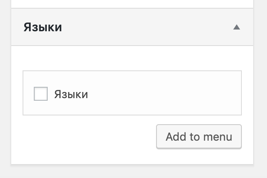The width and height of the screenshot is (267, 178).
Task: Select the Языки item in the list box
Action: pyautogui.click(x=71, y=94)
